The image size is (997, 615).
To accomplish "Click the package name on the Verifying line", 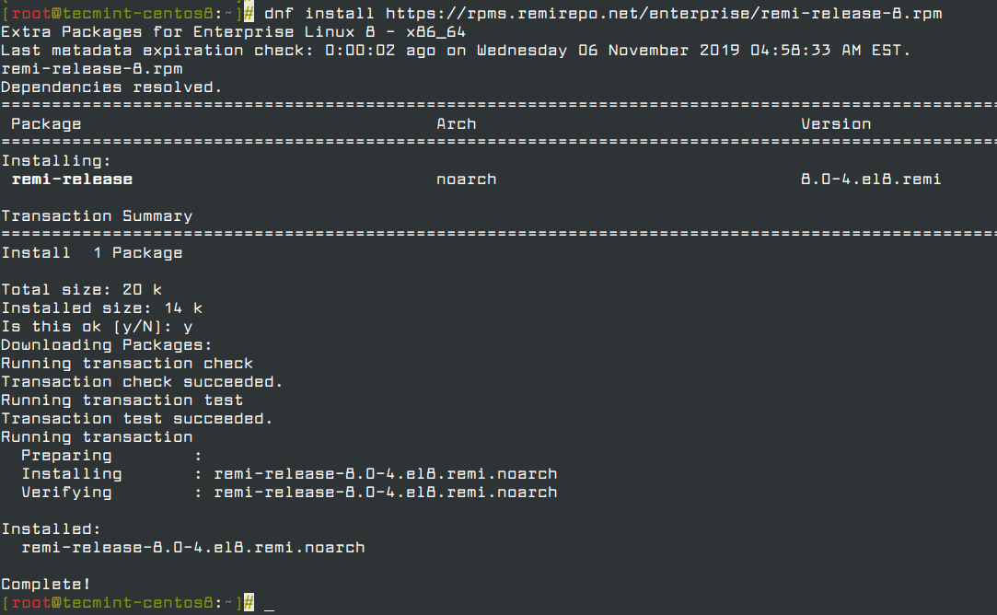I will pos(385,493).
